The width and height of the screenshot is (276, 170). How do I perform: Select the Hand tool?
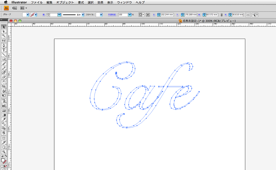pos(4,147)
